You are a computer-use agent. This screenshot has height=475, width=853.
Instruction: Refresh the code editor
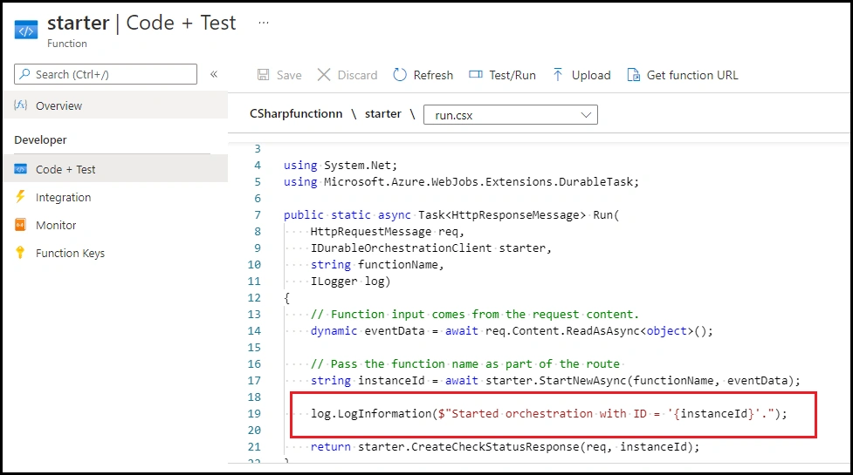423,75
